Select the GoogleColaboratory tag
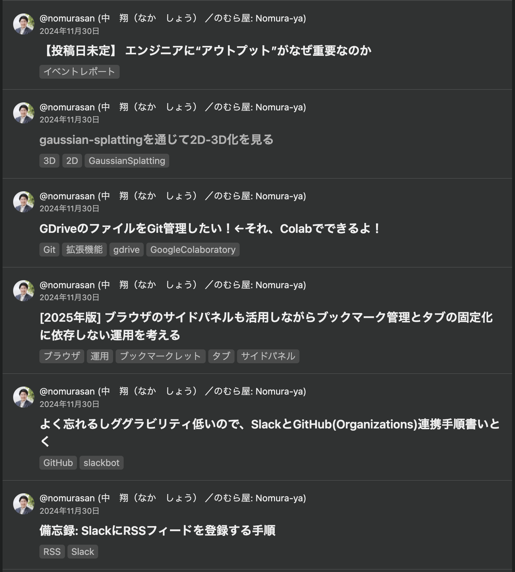Image resolution: width=515 pixels, height=572 pixels. click(x=193, y=249)
